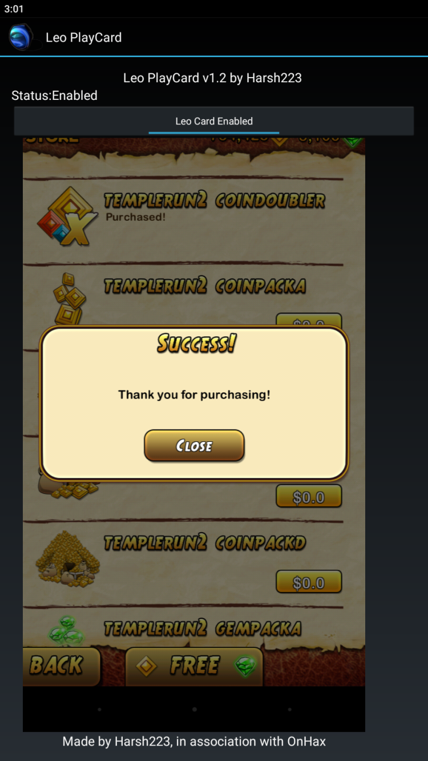Tap the Leo PlayCard app logo icon
The width and height of the screenshot is (428, 761).
(x=22, y=37)
